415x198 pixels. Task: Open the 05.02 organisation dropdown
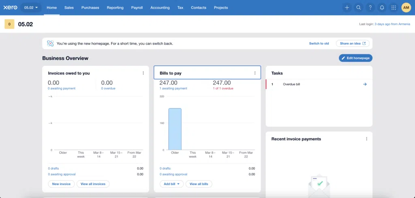(31, 8)
